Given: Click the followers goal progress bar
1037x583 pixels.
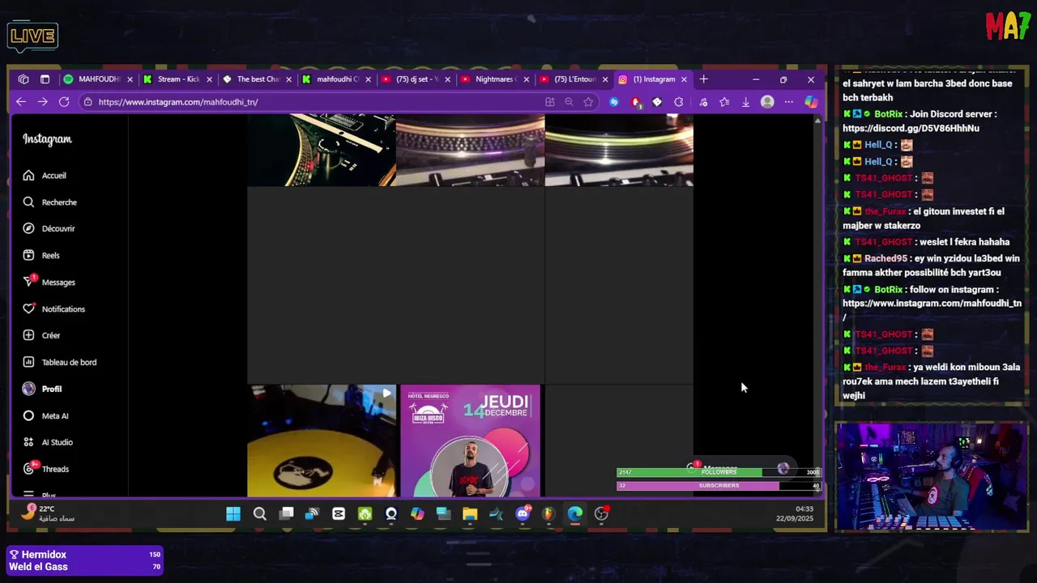Looking at the screenshot, I should (x=719, y=472).
